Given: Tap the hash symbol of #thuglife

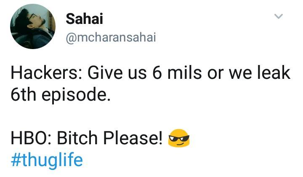Looking at the screenshot, I should [16, 160].
